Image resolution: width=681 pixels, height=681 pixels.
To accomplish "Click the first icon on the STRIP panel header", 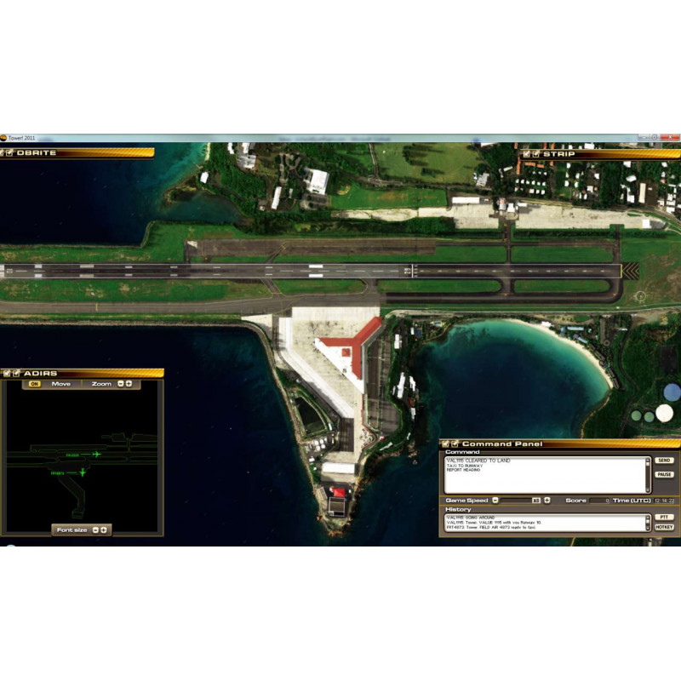I will 526,154.
